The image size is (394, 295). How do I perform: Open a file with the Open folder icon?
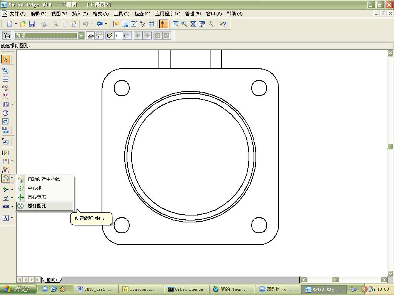pyautogui.click(x=23, y=24)
